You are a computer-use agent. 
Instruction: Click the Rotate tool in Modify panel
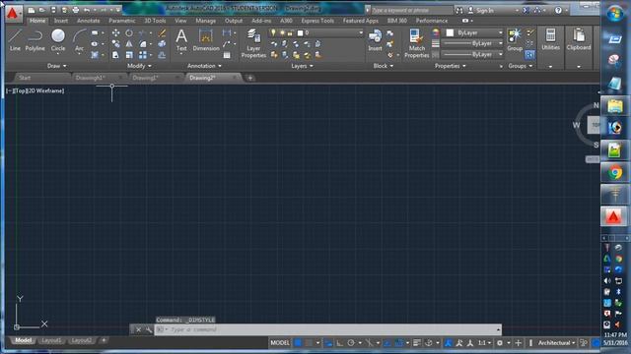click(x=129, y=32)
